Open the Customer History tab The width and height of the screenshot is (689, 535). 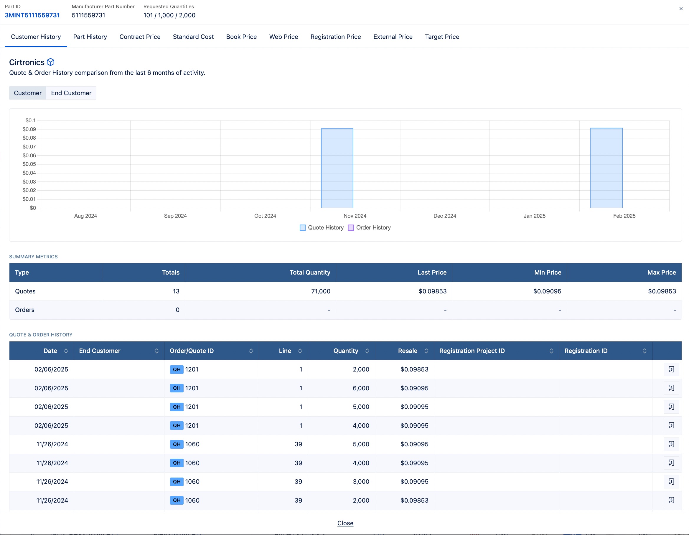(36, 37)
